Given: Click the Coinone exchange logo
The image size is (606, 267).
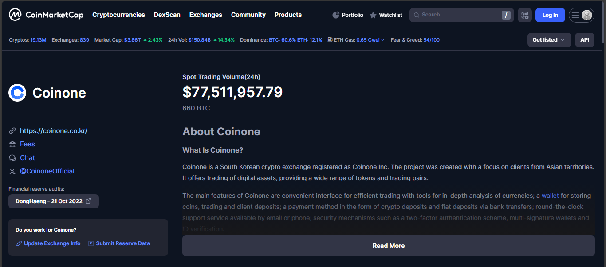Looking at the screenshot, I should pyautogui.click(x=17, y=93).
